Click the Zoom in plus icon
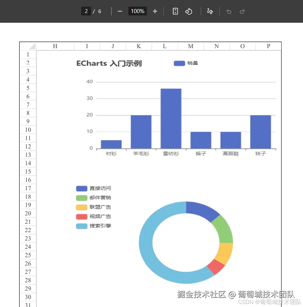The height and width of the screenshot is (307, 303). [155, 11]
